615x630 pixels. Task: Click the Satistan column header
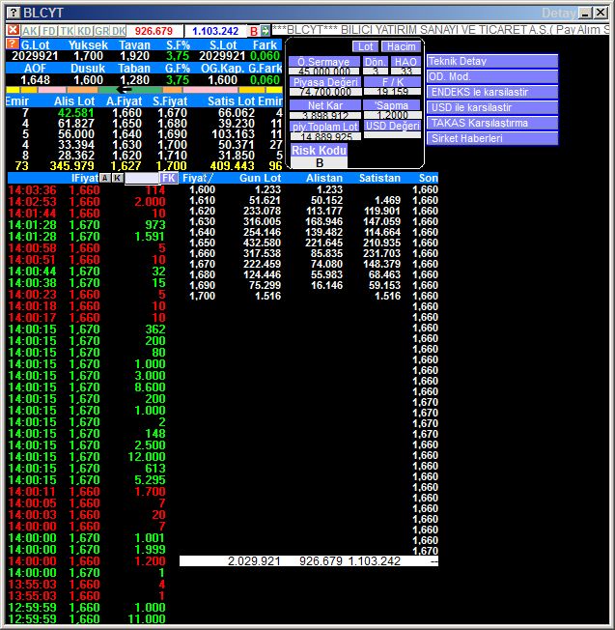point(379,178)
